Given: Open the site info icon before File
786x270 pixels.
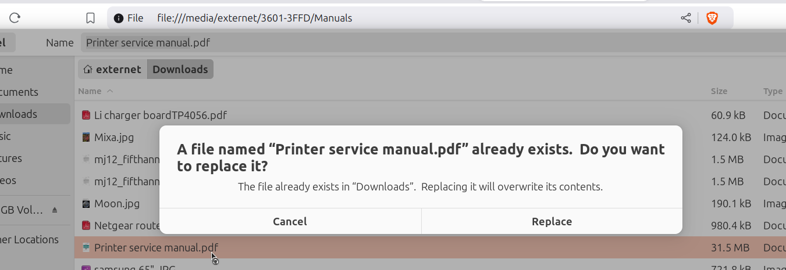Looking at the screenshot, I should click(119, 18).
